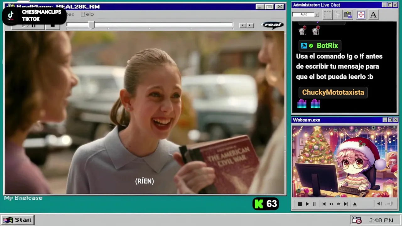Click the (RÍEN) subtitle text
This screenshot has height=226, width=402.
144,181
